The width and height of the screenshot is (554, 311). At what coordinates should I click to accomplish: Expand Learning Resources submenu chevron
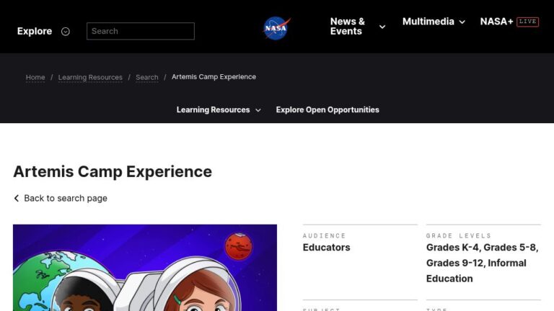pos(258,110)
